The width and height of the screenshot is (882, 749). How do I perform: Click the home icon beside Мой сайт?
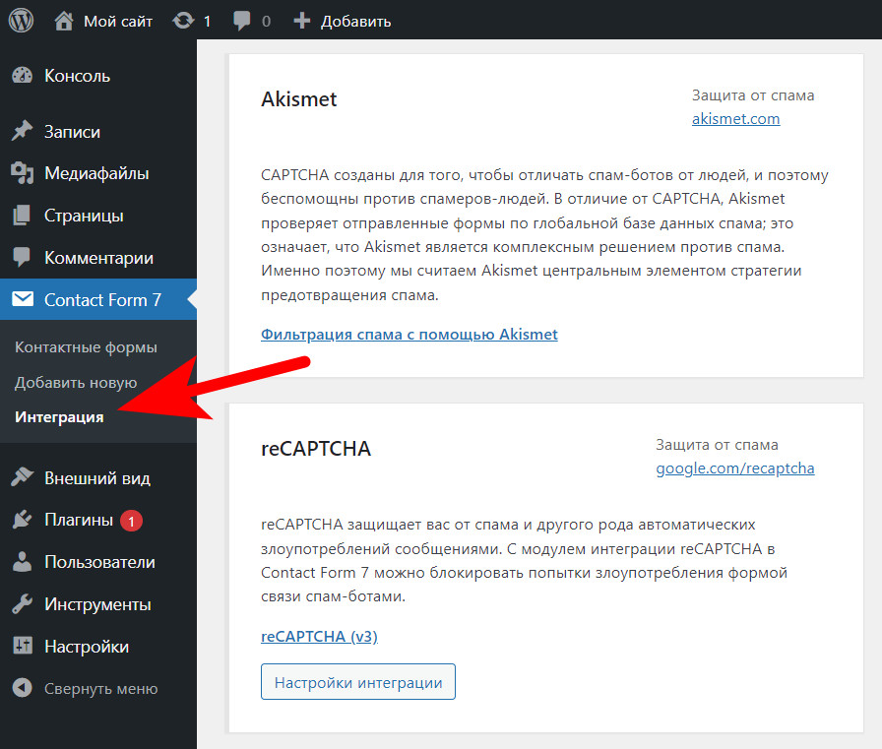pos(64,21)
